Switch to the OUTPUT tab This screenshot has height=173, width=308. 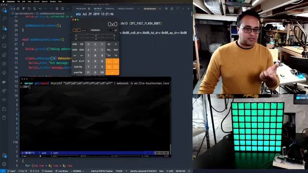pos(98,9)
